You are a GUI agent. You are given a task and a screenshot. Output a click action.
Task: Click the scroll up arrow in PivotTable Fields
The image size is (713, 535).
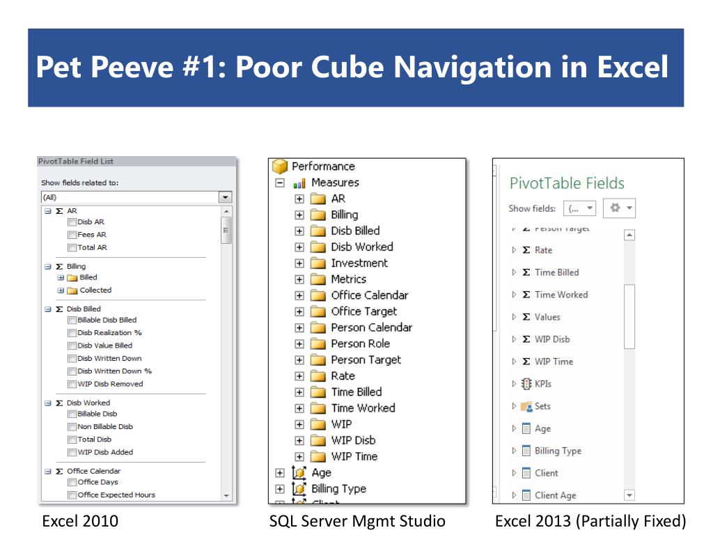629,235
